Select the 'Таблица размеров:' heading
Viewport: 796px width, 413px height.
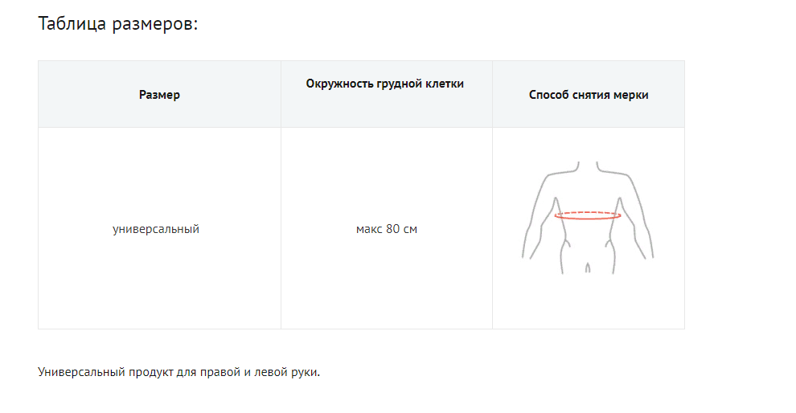coord(117,23)
